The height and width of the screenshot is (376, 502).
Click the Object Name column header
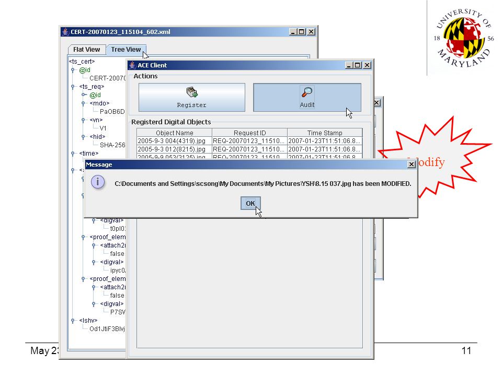point(175,133)
